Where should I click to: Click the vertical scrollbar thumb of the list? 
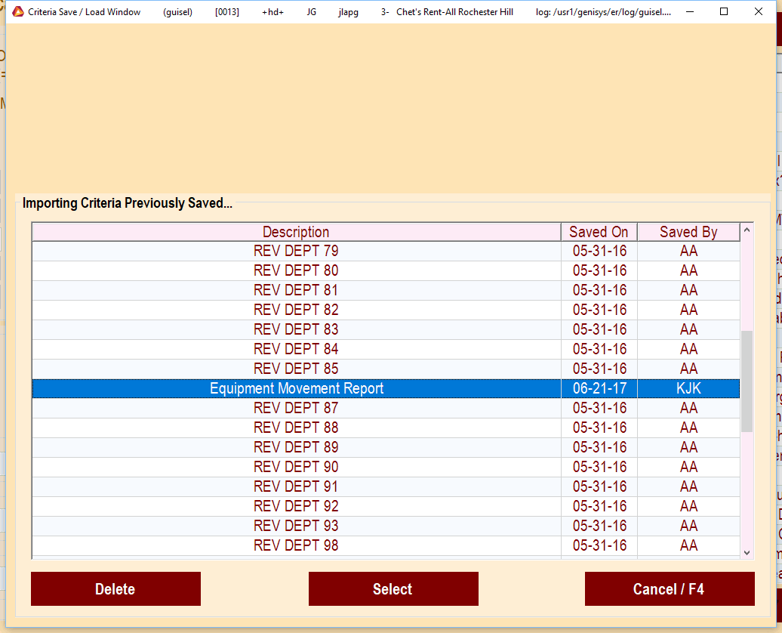coord(747,381)
